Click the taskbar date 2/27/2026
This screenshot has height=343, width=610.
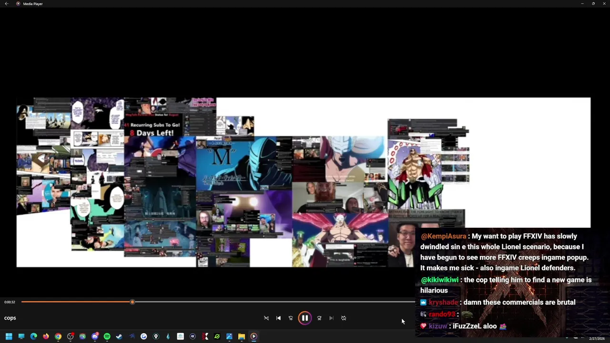(x=597, y=338)
